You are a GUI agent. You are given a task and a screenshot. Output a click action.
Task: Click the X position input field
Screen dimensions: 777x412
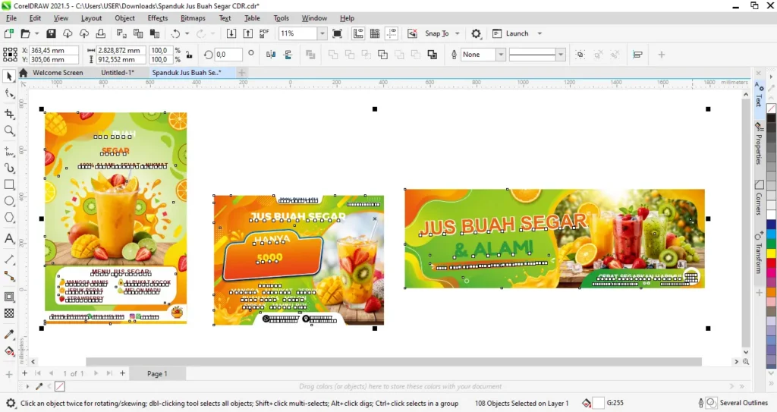(54, 51)
